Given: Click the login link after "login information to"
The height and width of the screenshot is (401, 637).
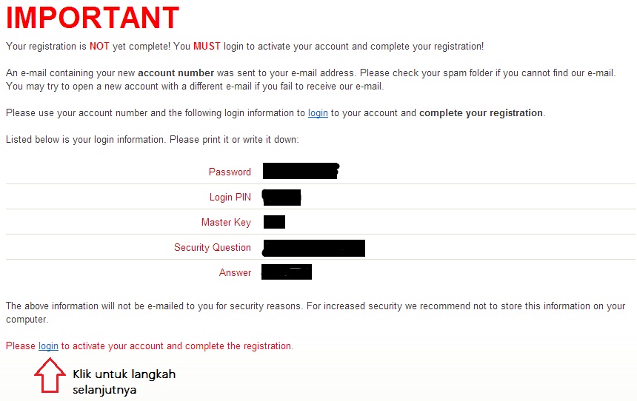Looking at the screenshot, I should tap(318, 113).
